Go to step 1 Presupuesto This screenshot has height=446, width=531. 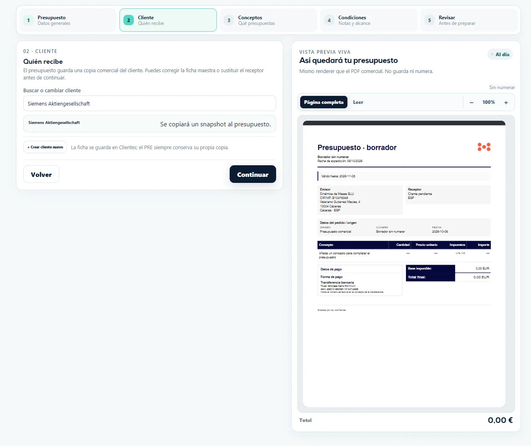click(68, 20)
